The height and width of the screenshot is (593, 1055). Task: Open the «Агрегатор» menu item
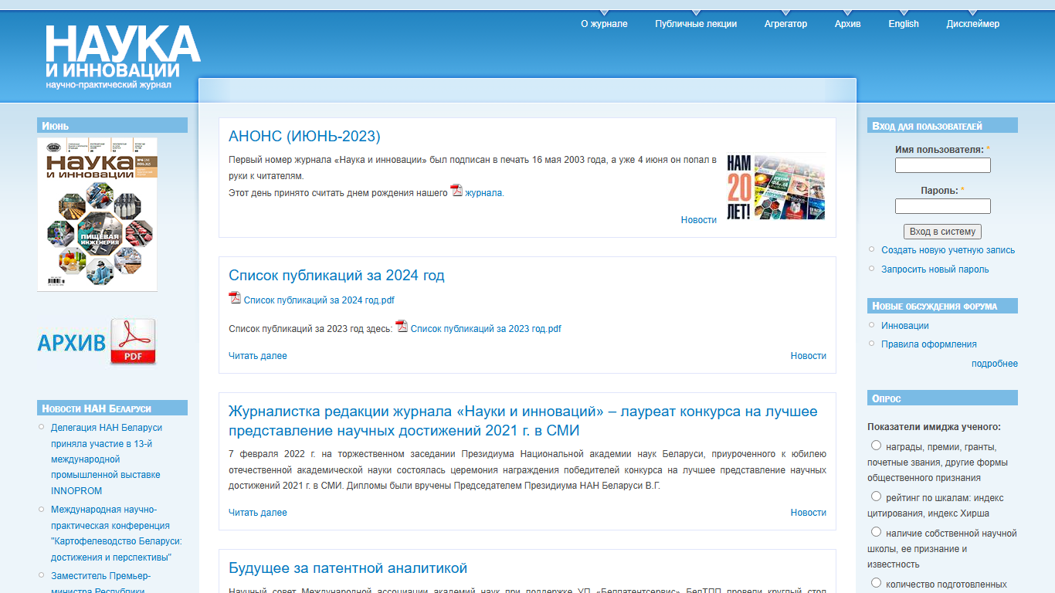coord(785,24)
